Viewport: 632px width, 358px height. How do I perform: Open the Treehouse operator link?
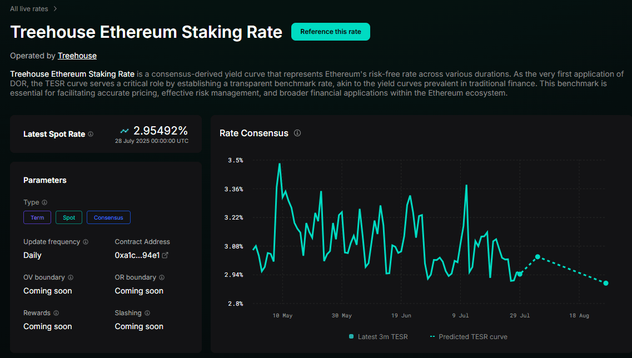tap(77, 56)
